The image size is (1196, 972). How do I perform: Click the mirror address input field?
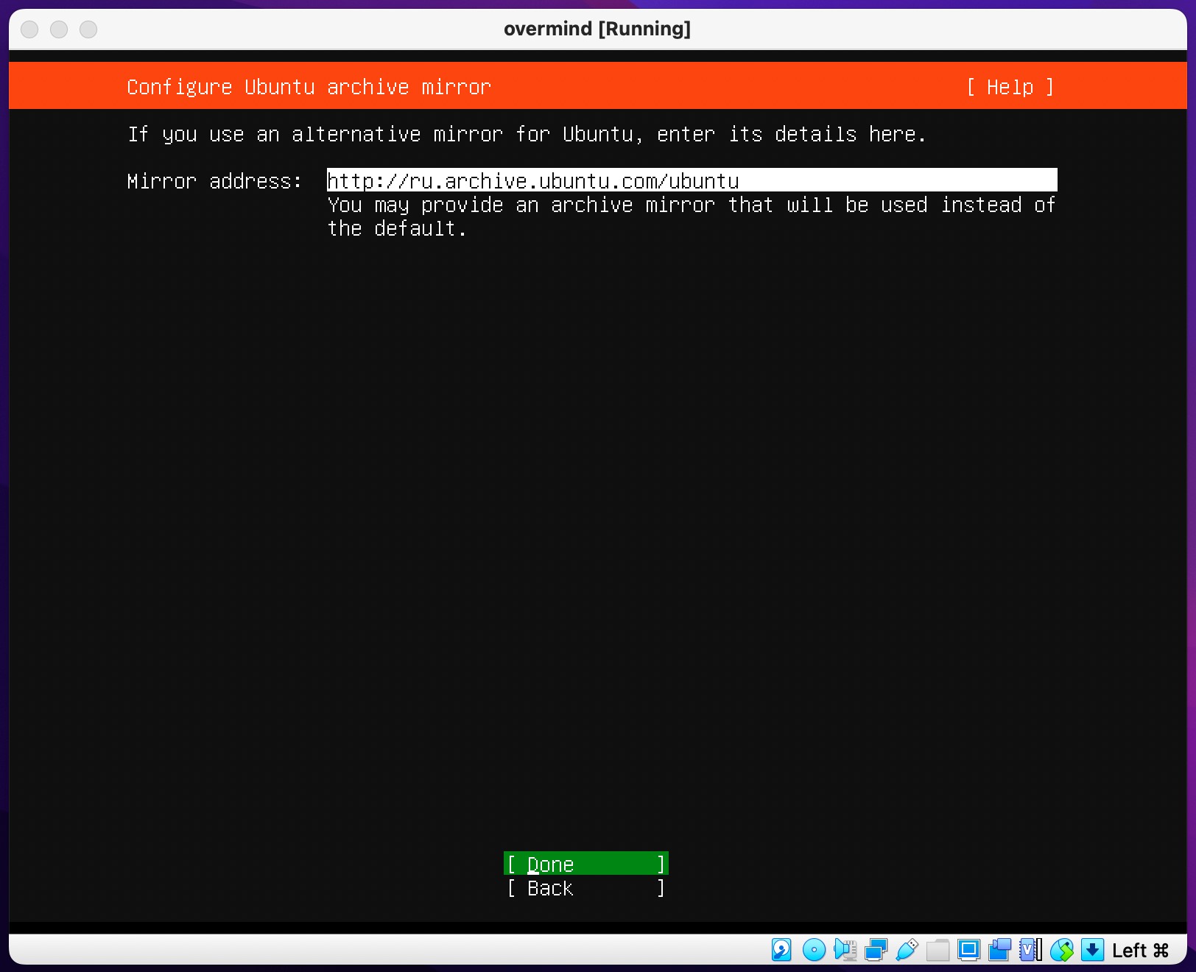[x=691, y=180]
